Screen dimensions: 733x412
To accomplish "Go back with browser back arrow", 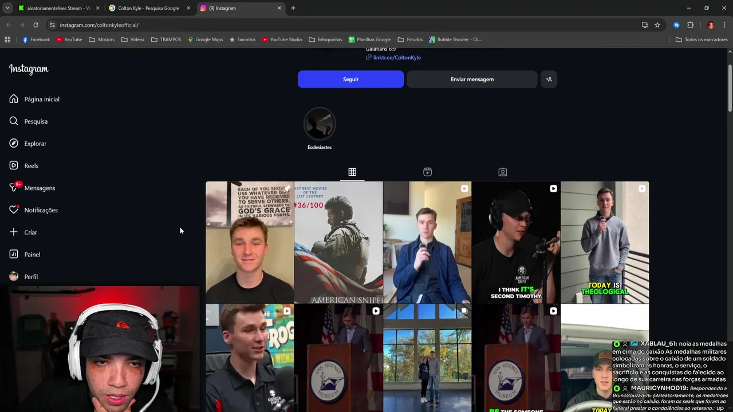I will [8, 25].
